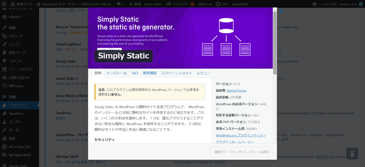Image resolution: width=365 pixels, height=167 pixels.
Task: Click the plus icon for 新規
Action: coord(130,4)
